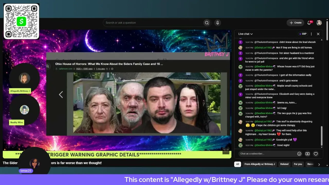Screen dimensions: 329x185
Task: Expand the Live chat mode dropdown
Action: point(245,34)
